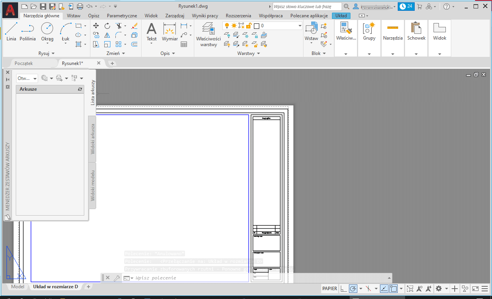Open the Otw... dropdown in sheet set manager
The height and width of the screenshot is (299, 492).
click(27, 78)
